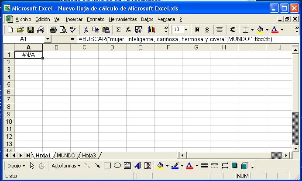Open the font size dropdown
Viewport: 302px width, 181px height.
pyautogui.click(x=186, y=30)
